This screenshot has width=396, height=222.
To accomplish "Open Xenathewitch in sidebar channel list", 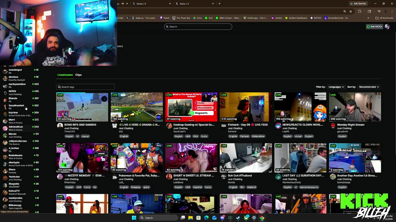I will pos(21,107).
